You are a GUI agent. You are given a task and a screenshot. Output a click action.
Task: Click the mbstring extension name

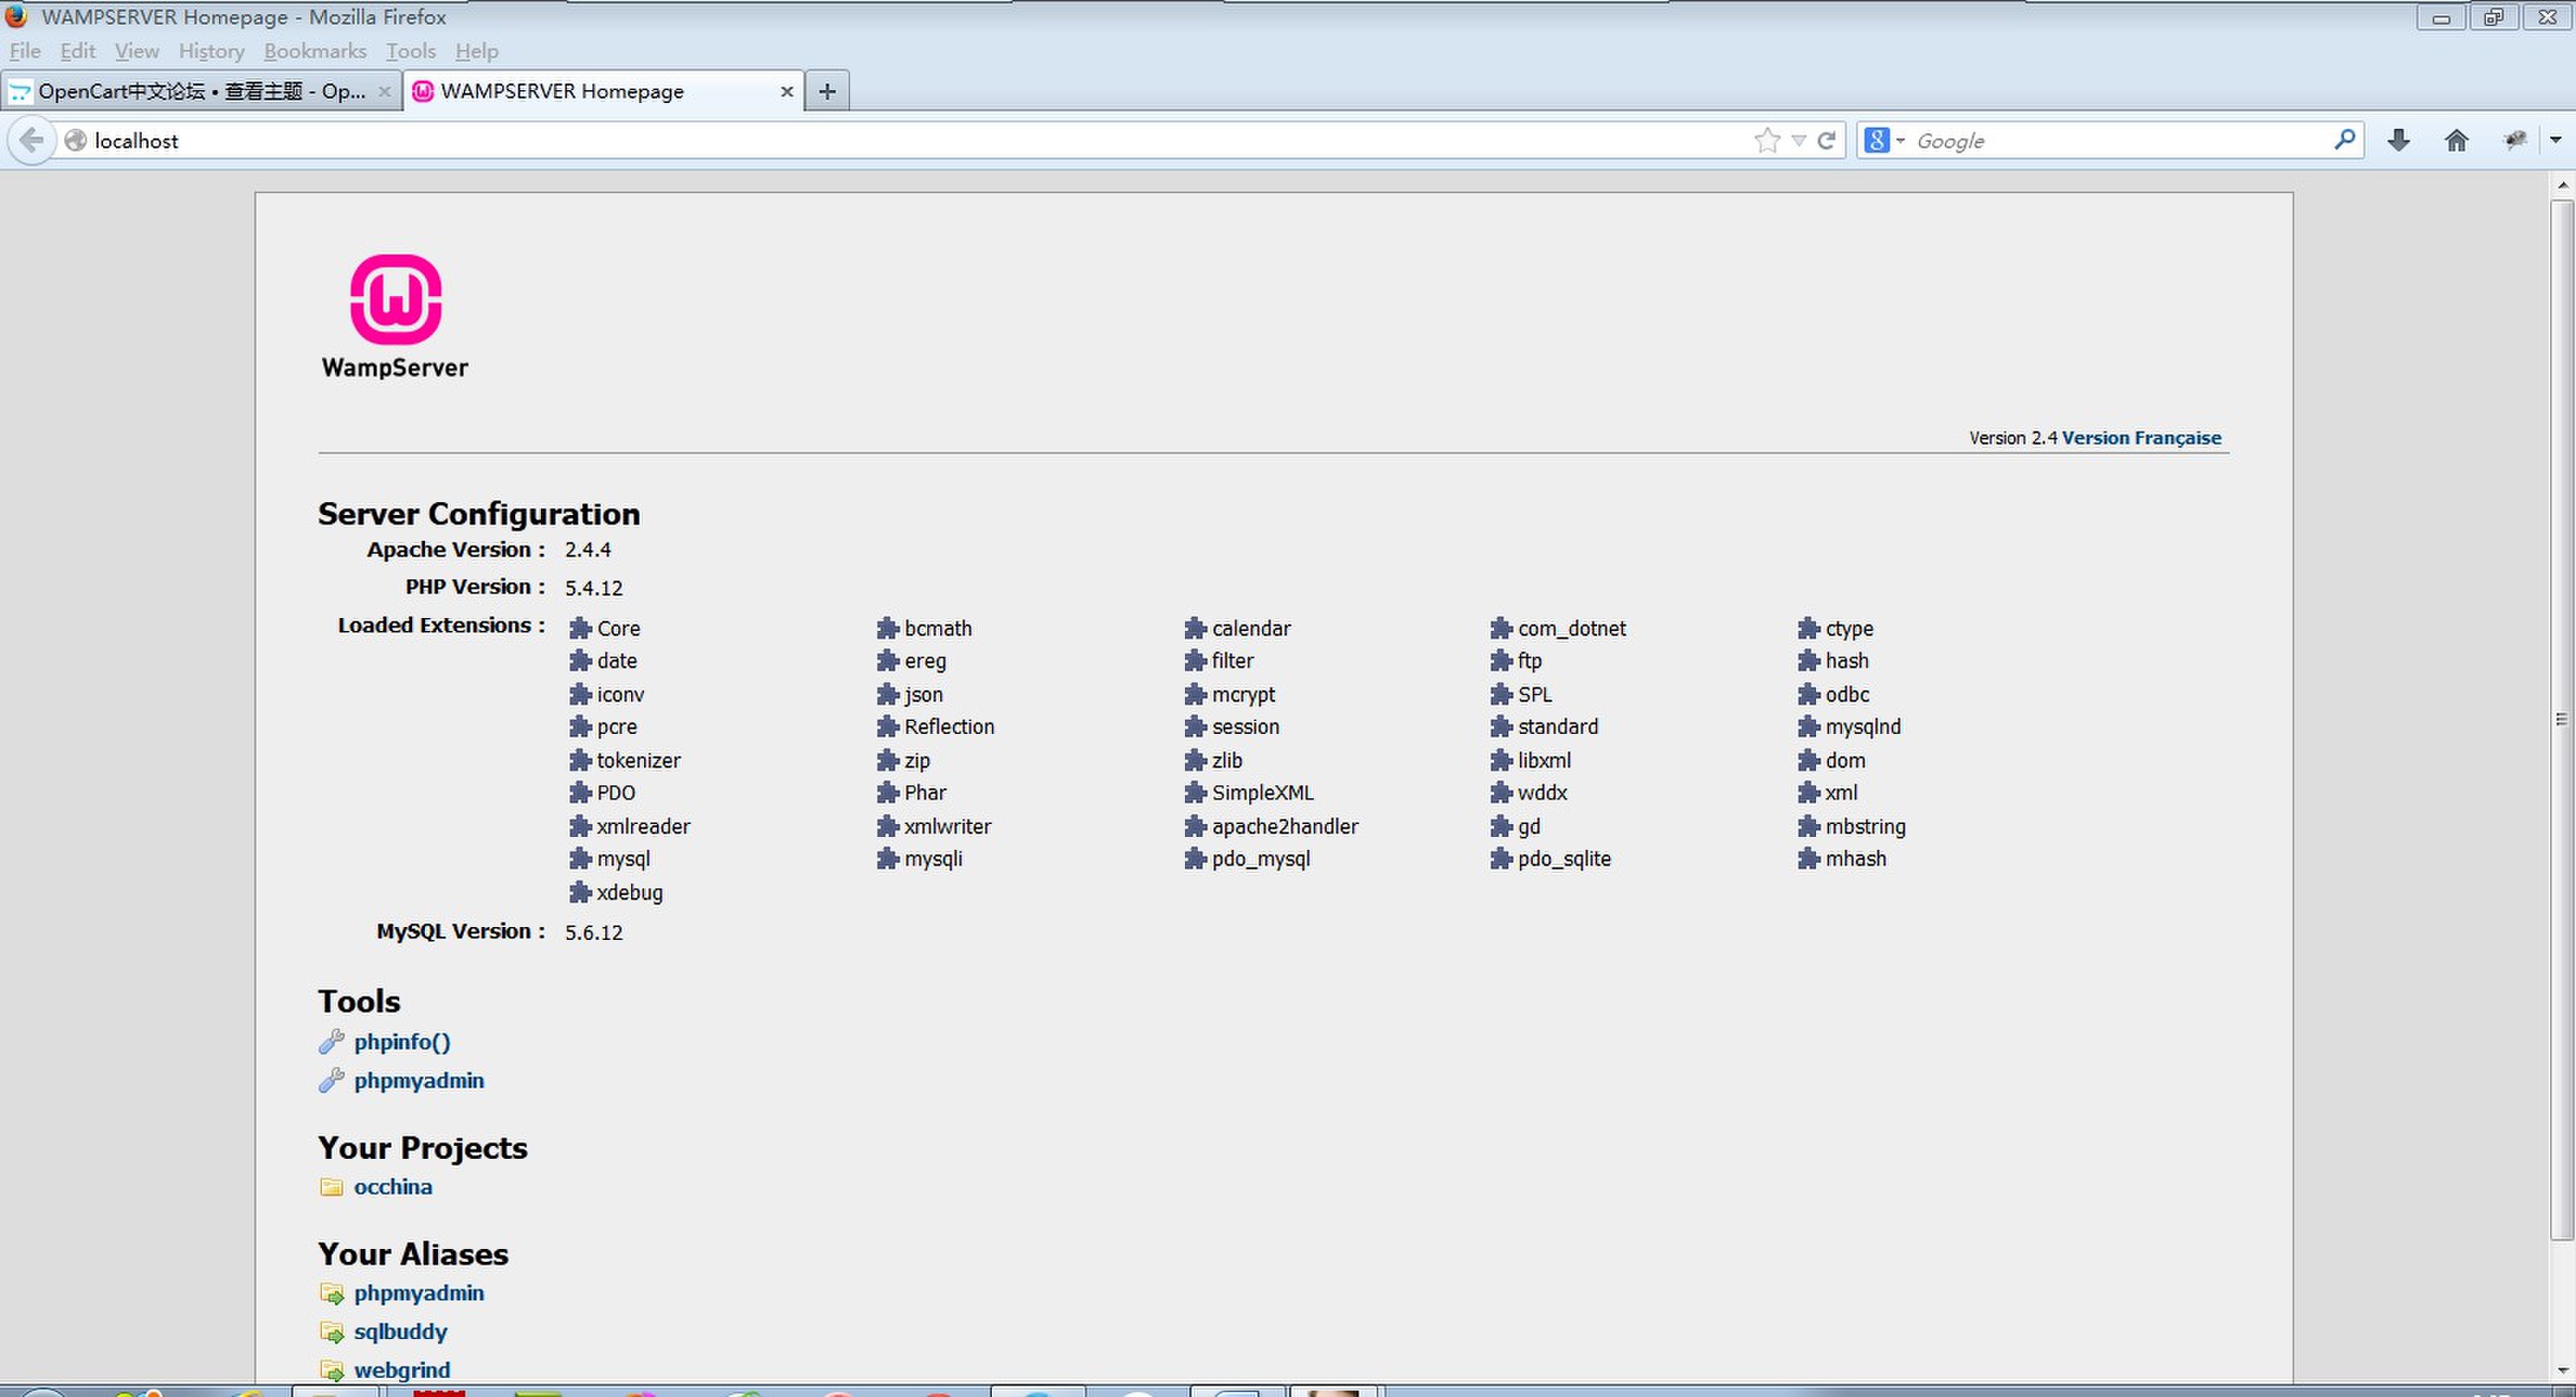coord(1866,827)
